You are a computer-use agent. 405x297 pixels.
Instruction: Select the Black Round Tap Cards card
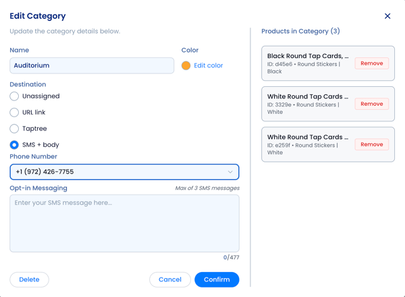coord(307,63)
